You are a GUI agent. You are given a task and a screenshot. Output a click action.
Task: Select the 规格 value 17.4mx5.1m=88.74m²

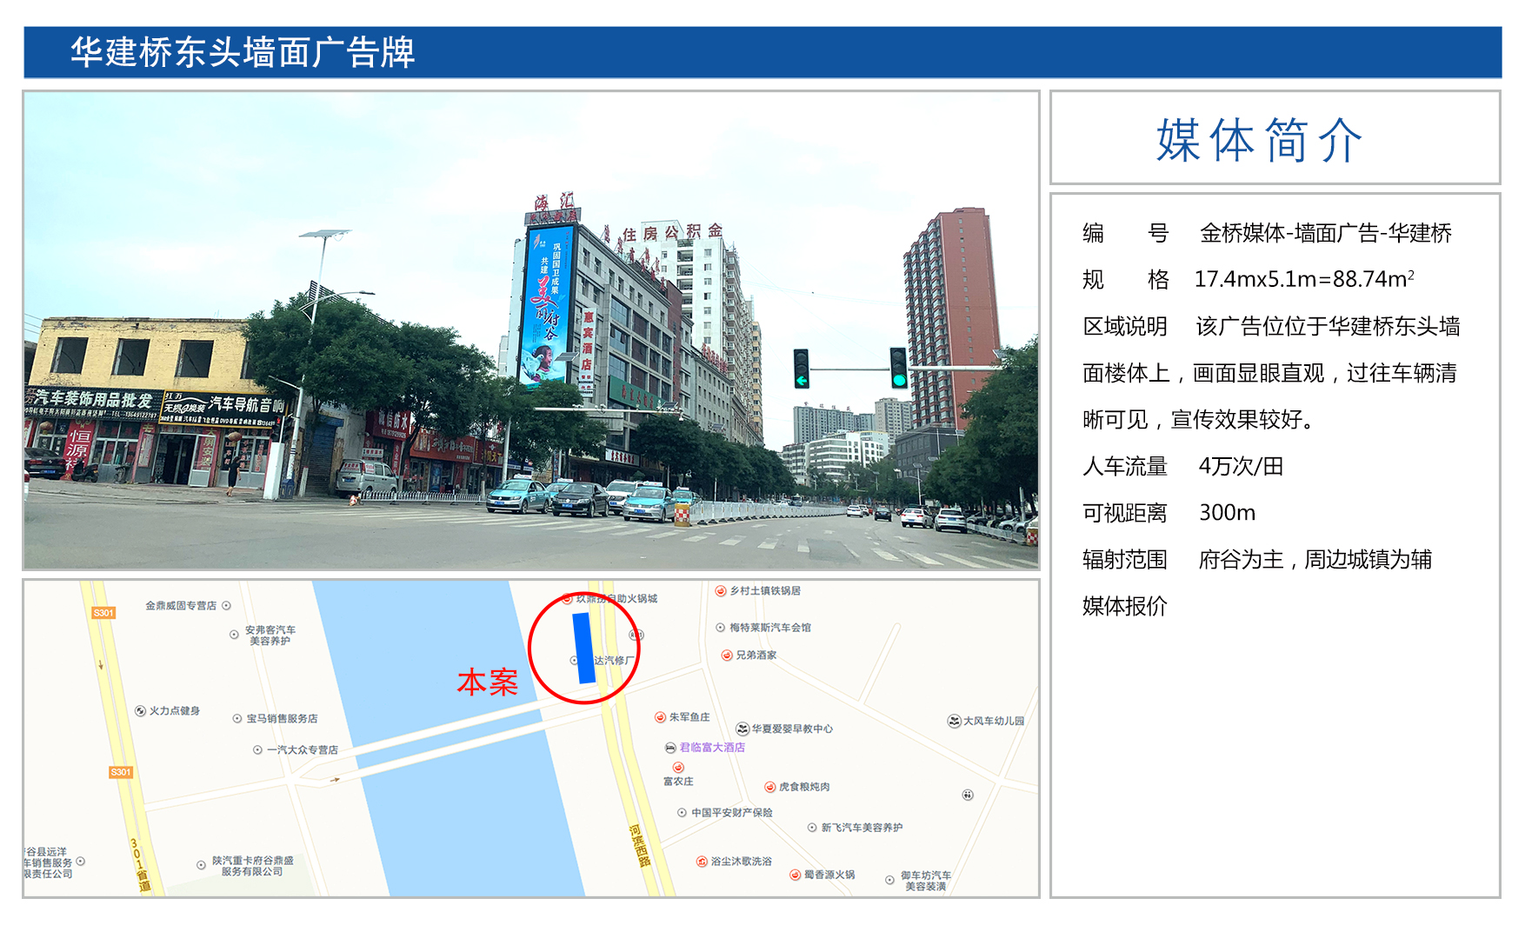(1304, 279)
